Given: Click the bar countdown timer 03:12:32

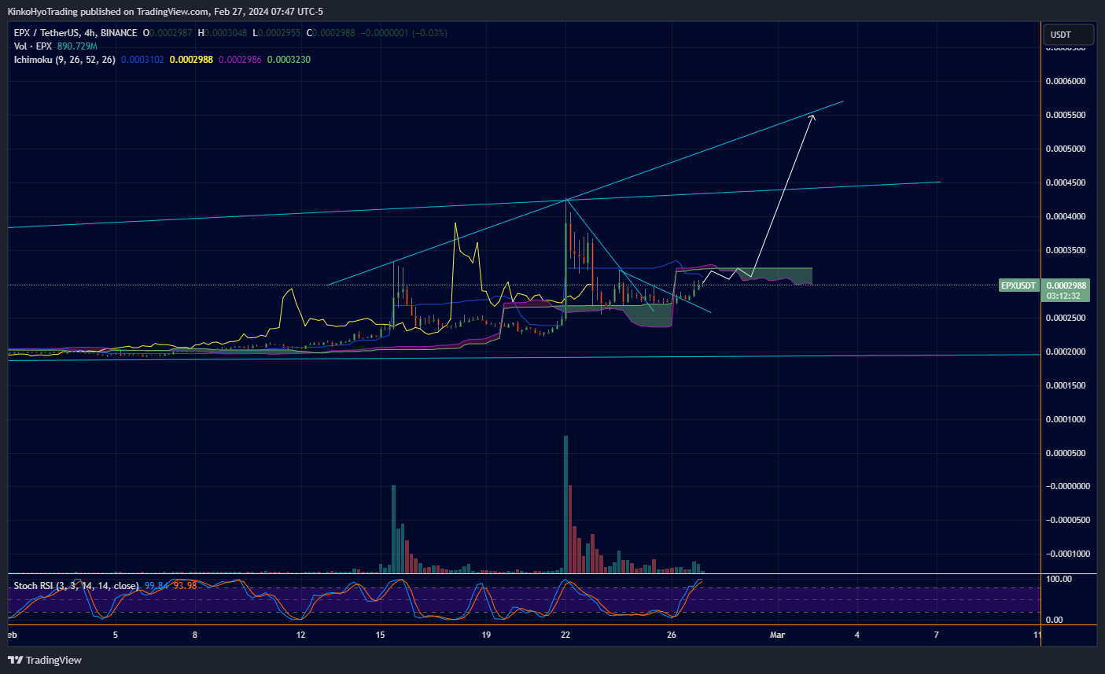Looking at the screenshot, I should point(1064,296).
